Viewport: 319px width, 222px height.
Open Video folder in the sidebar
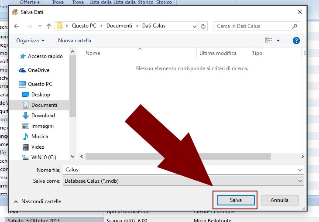(33, 147)
